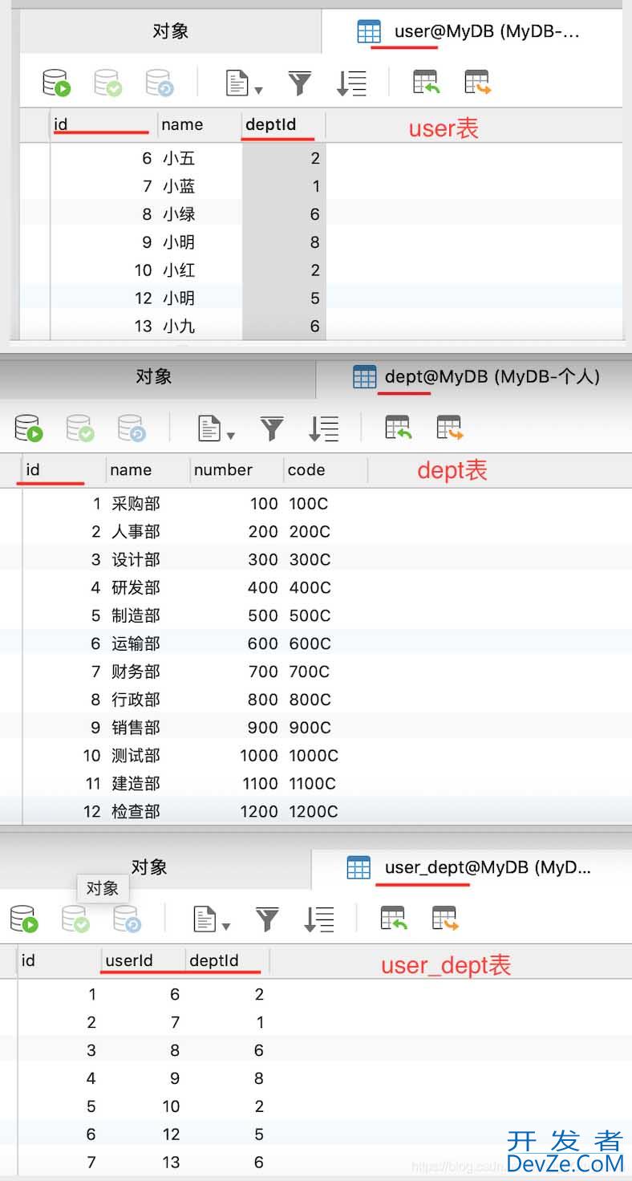Click Export icon in dept table toolbar
Image resolution: width=632 pixels, height=1181 pixels.
(449, 427)
